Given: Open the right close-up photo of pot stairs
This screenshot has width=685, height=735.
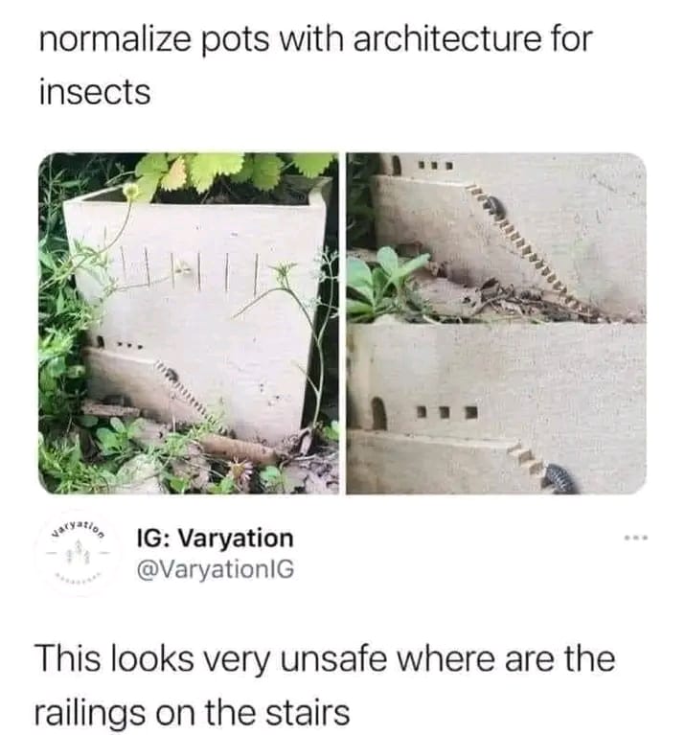Looking at the screenshot, I should 496,323.
